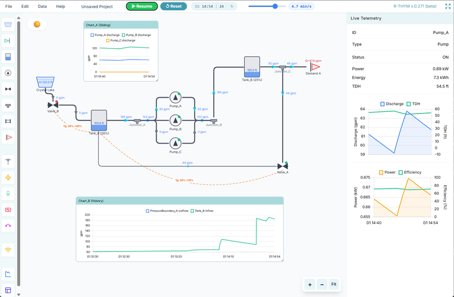Toggle PressureBoundary_A outflow series in Chart_B
Image resolution: width=454 pixels, height=297 pixels.
pyautogui.click(x=167, y=211)
